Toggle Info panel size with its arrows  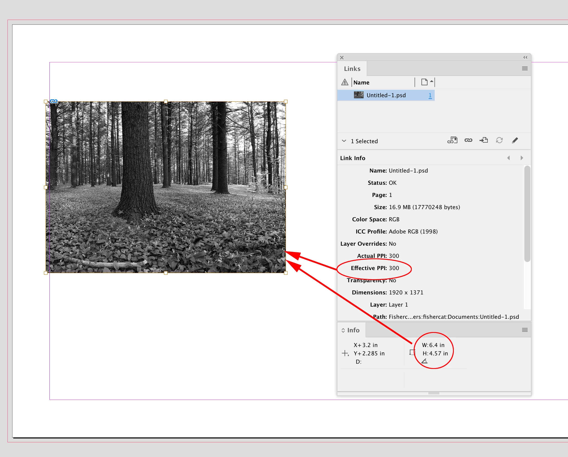343,330
